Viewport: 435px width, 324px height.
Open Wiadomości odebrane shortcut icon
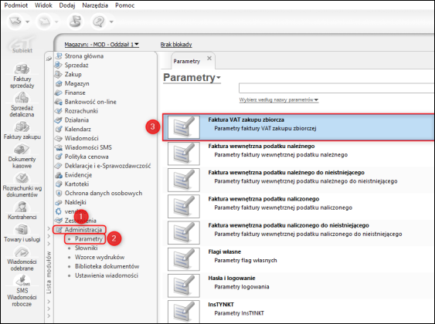pyautogui.click(x=22, y=252)
